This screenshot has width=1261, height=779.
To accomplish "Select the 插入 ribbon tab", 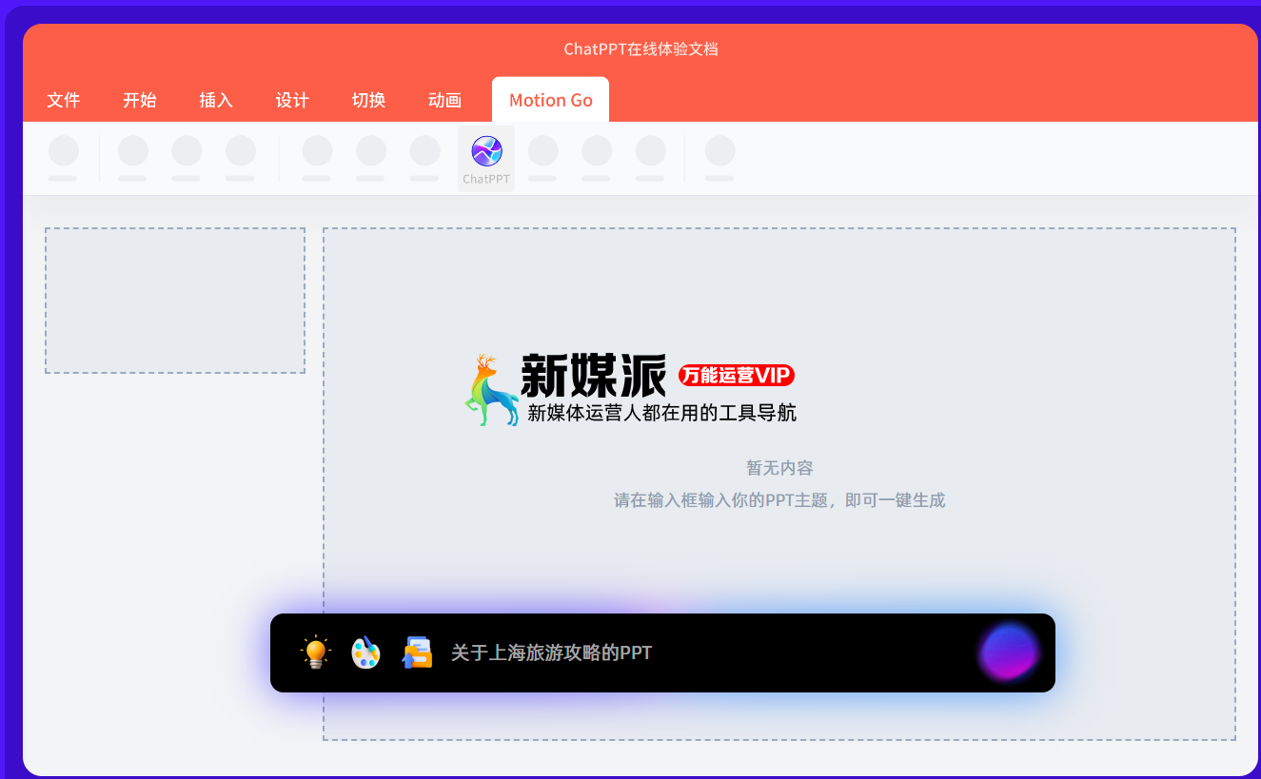I will point(216,100).
